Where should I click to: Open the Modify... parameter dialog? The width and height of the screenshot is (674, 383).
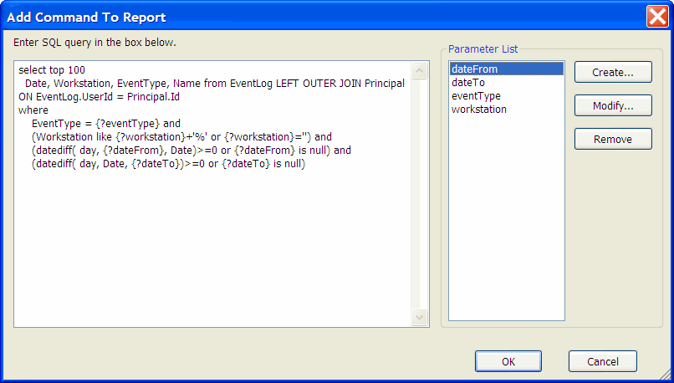(x=611, y=106)
